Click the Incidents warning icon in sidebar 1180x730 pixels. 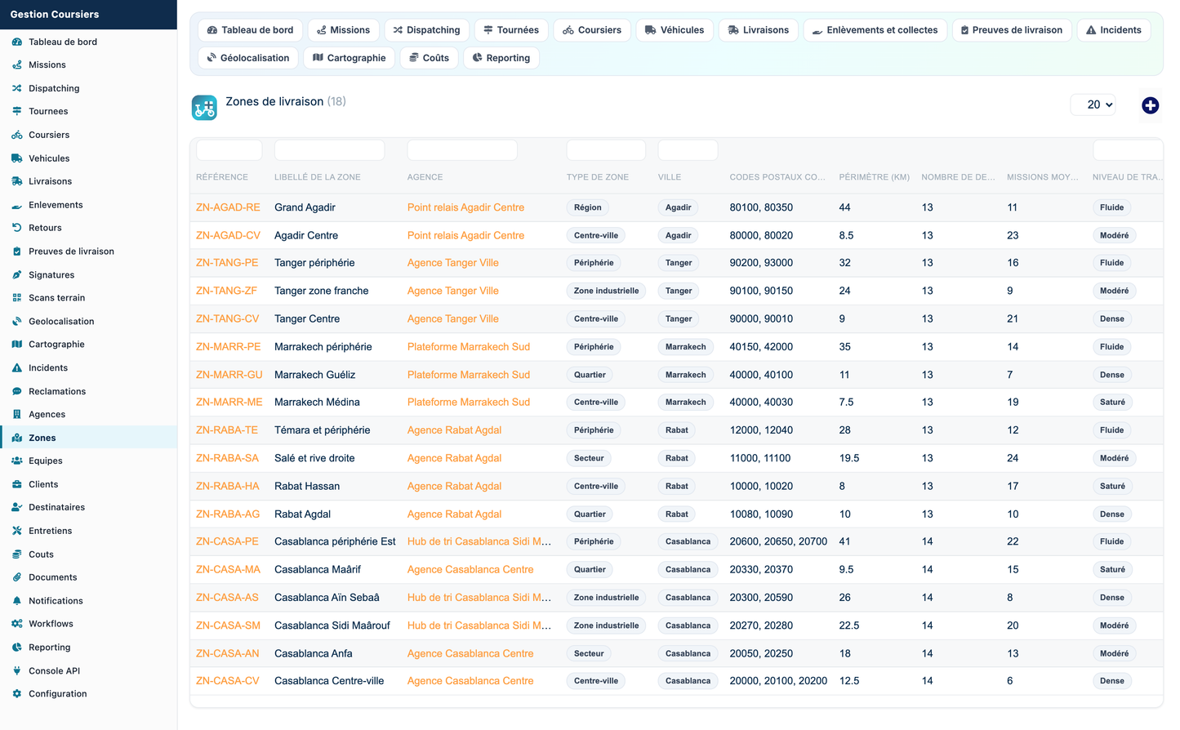pos(16,368)
